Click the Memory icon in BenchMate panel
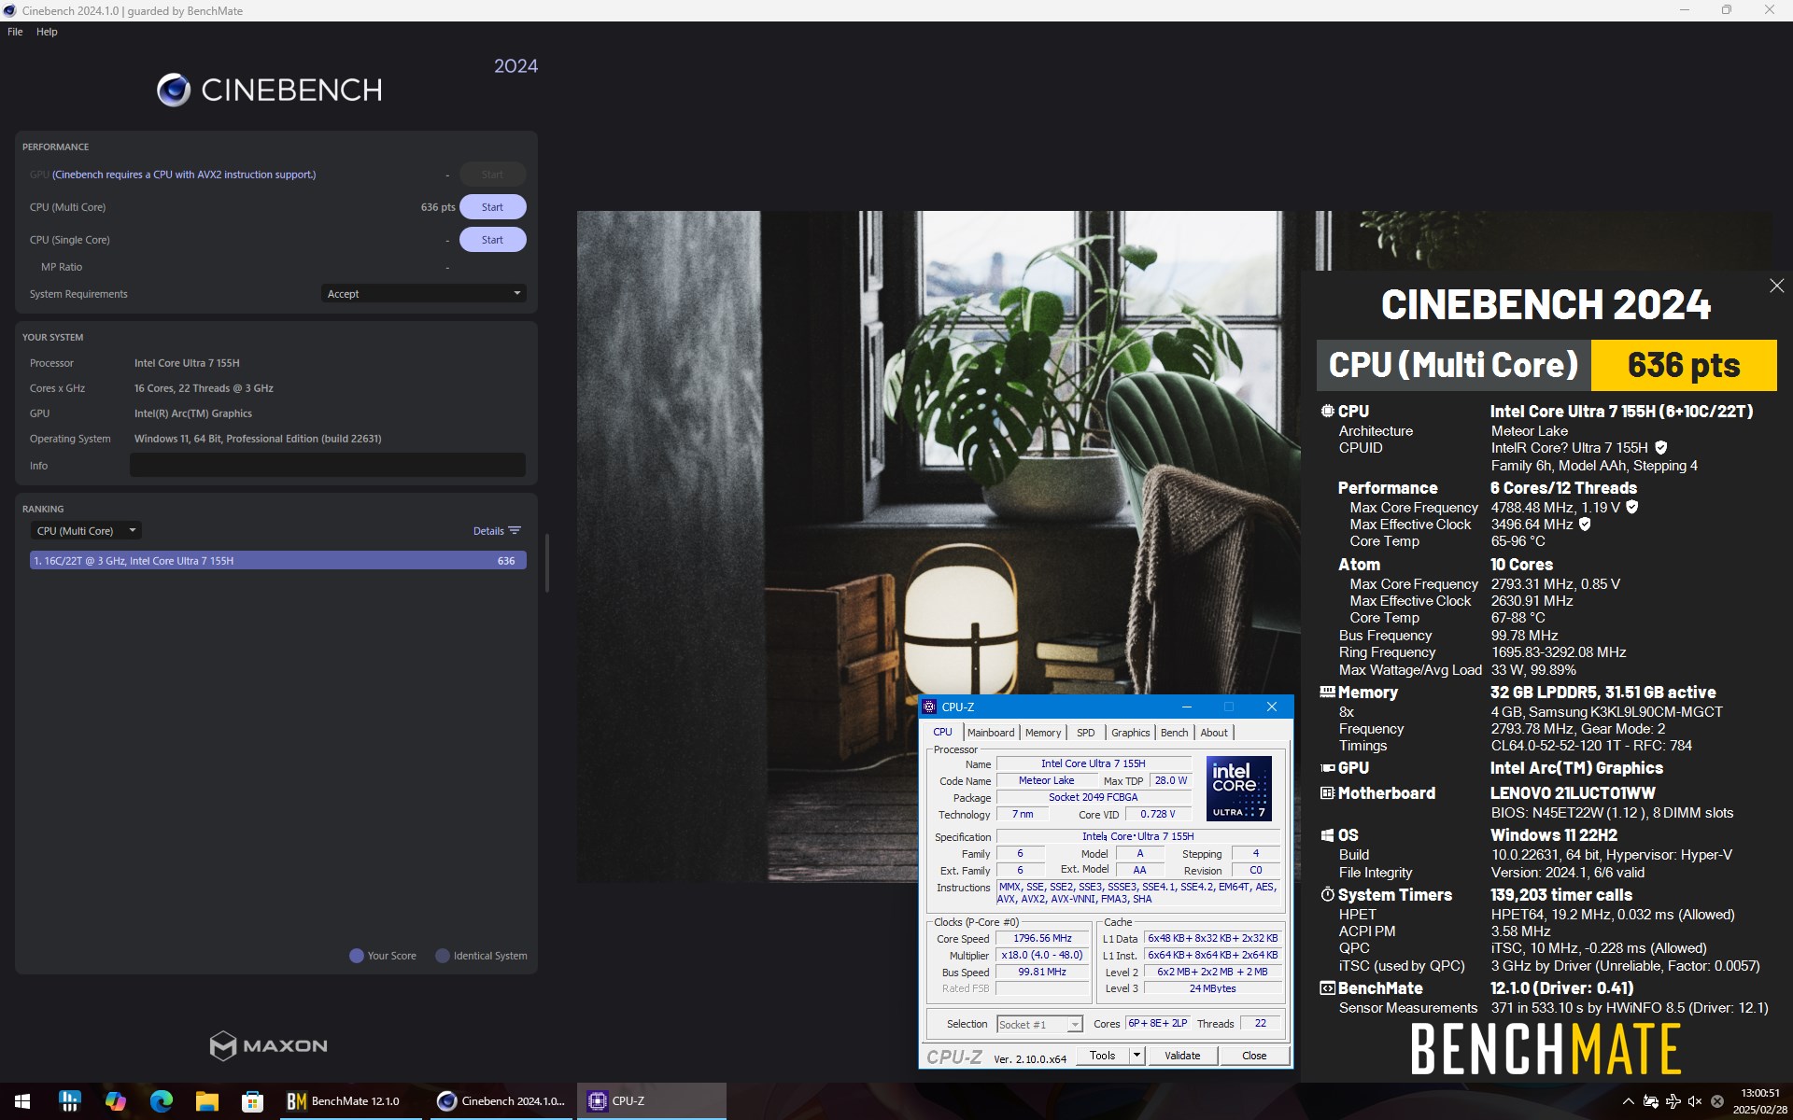The image size is (1793, 1120). click(1327, 693)
